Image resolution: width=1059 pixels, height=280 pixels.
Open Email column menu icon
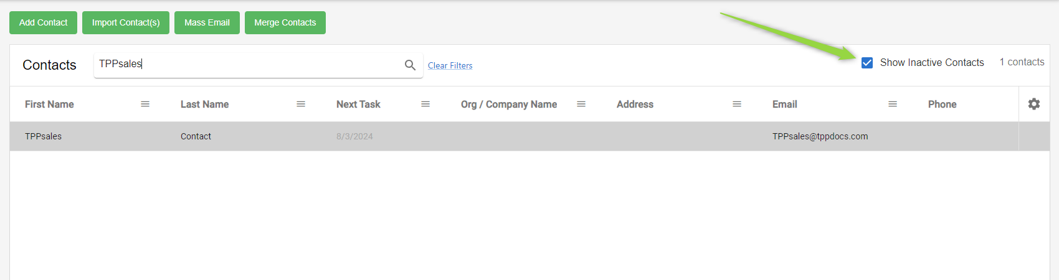pos(893,104)
